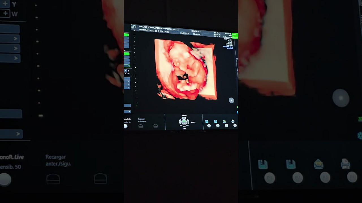Image resolution: width=362 pixels, height=203 pixels.
Task: Click the left rocker icon under Recargar anter./sigu.
Action: (141, 126)
